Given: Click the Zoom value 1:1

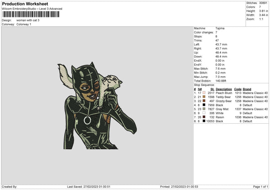Looking at the screenshot, I should [261, 19].
